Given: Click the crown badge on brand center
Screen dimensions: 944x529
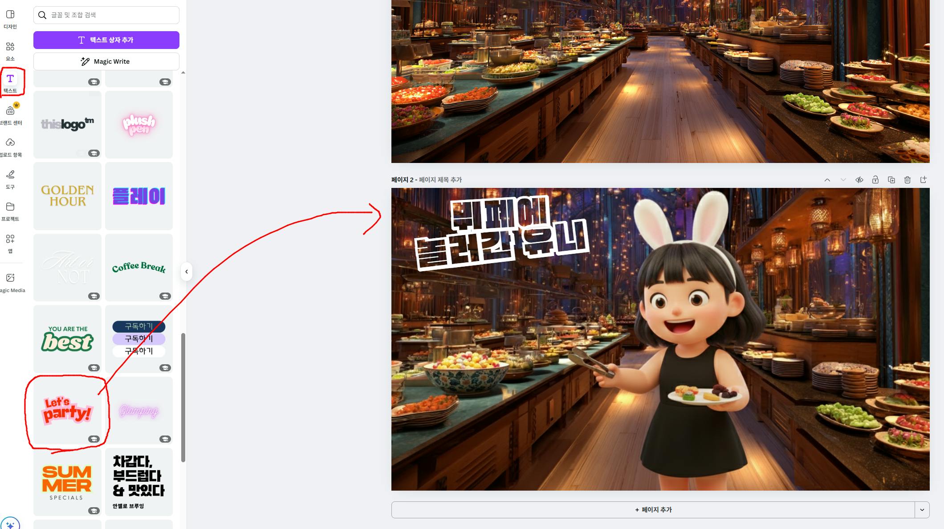Looking at the screenshot, I should pyautogui.click(x=16, y=105).
